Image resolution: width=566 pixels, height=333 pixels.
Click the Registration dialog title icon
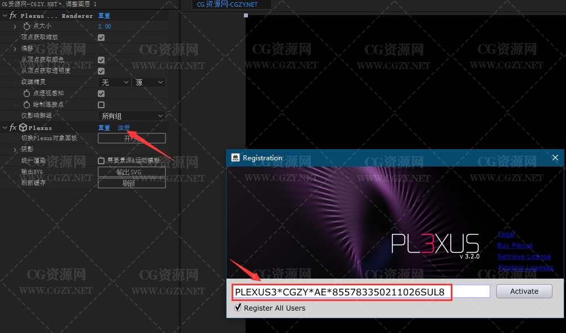236,158
